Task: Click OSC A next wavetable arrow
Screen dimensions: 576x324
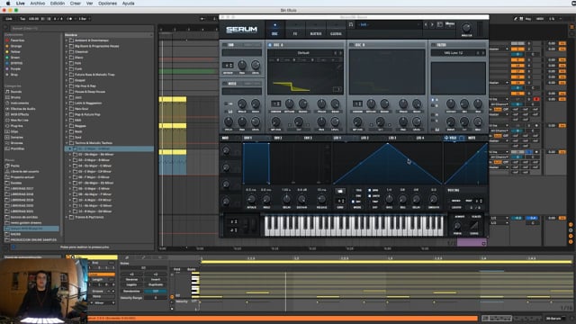Action: [x=341, y=53]
